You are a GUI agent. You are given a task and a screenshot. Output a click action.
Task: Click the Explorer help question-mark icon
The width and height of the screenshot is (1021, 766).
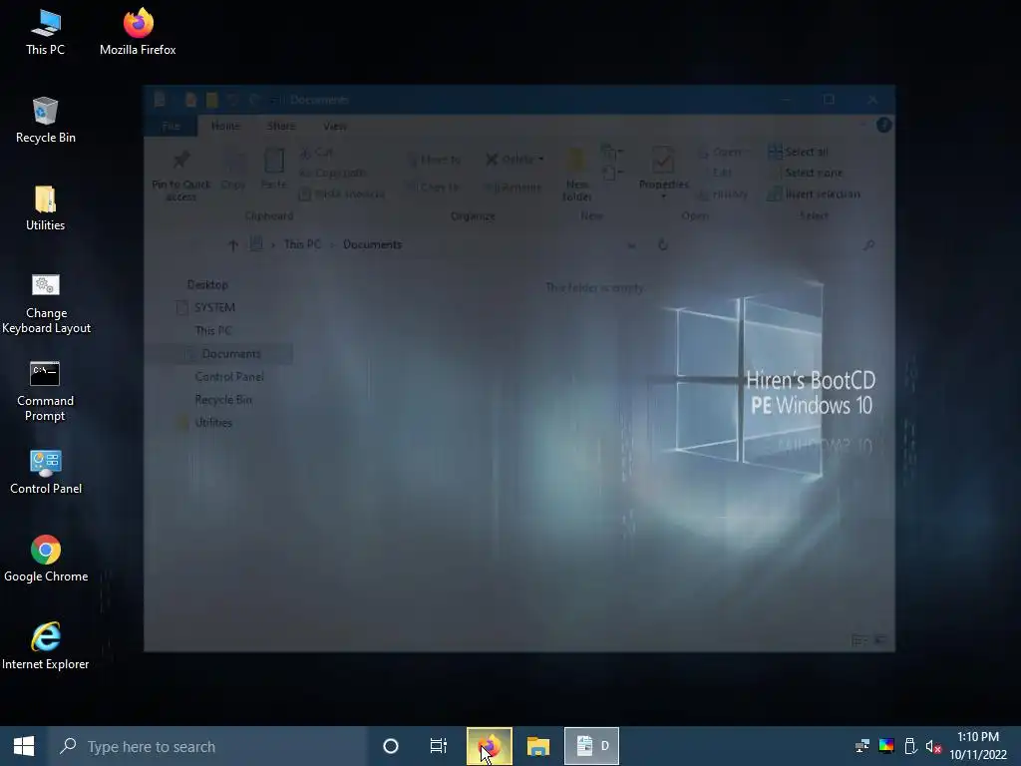click(883, 125)
